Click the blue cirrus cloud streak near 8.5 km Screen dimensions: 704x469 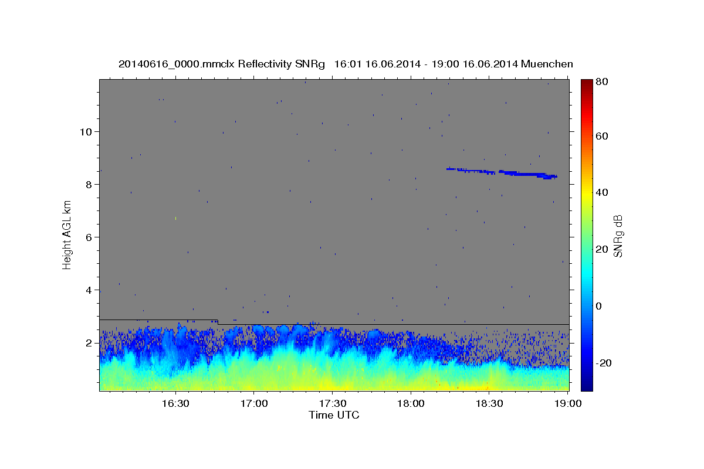(502, 172)
